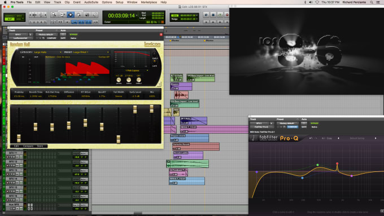Screen dimensions: 384x216
Task: Open the FabFilter Pro-Q plugin selector
Action: [261, 127]
